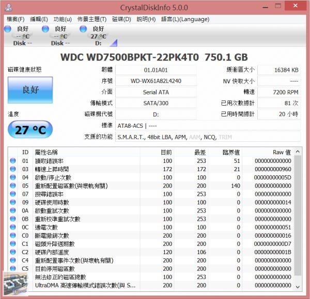Open the 磁碟(D) menu
310x299 pixels.
[121, 19]
